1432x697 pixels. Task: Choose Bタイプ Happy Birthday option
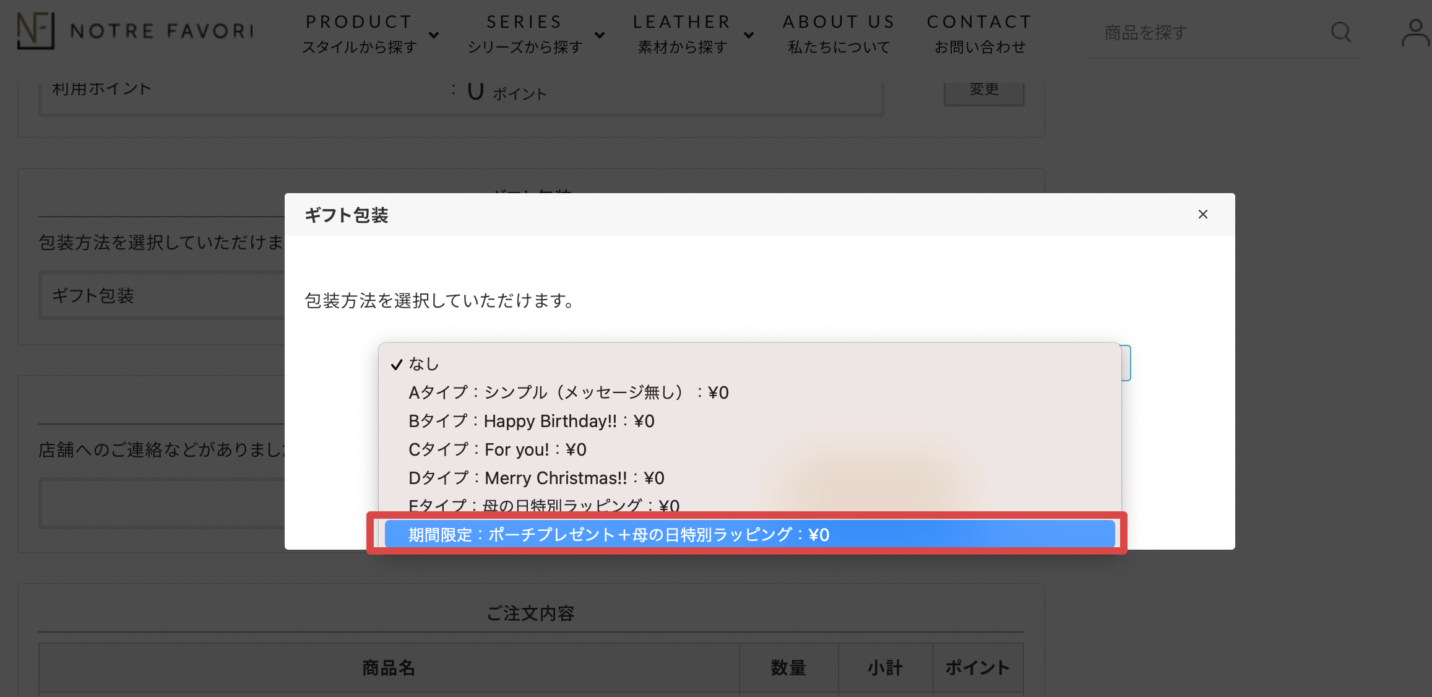pyautogui.click(x=531, y=421)
